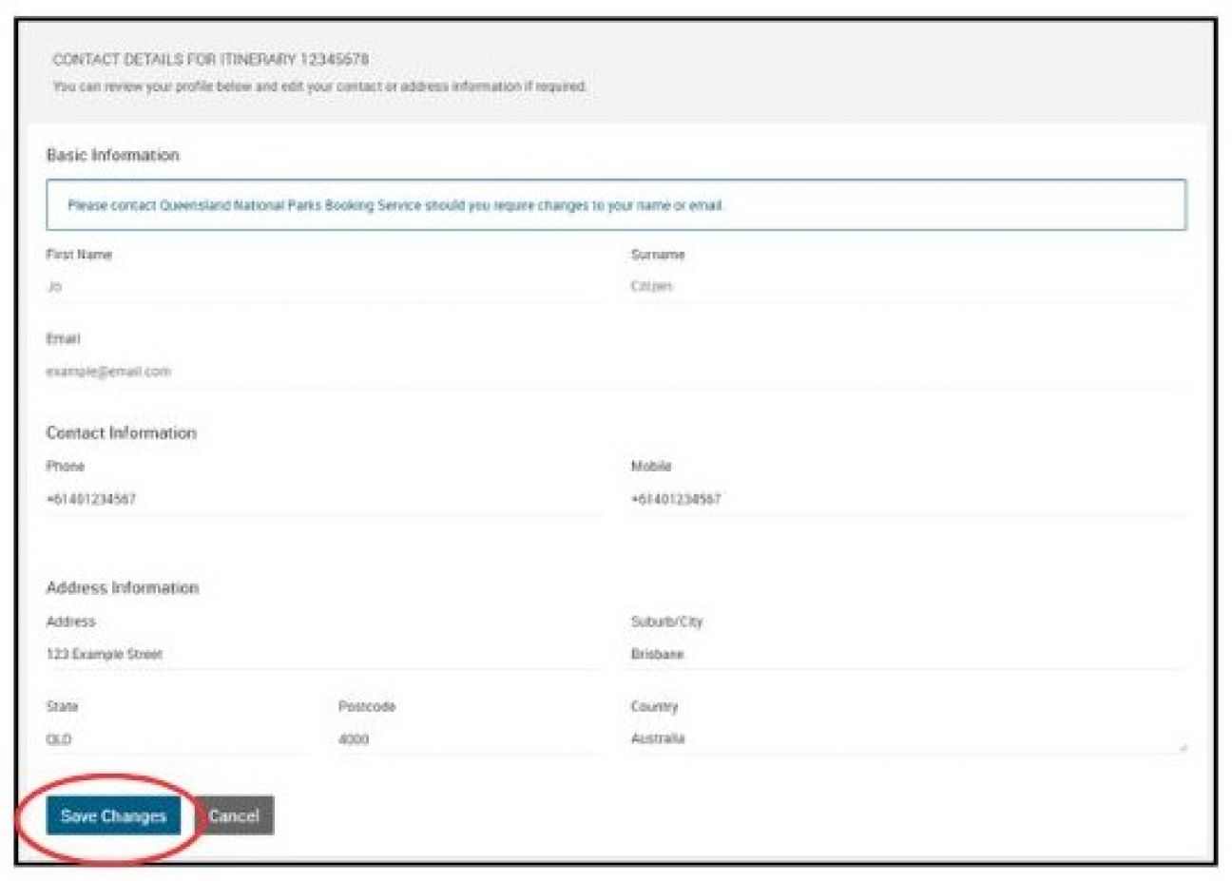
Task: Click the Address field with 123 Example Street
Action: pos(324,654)
